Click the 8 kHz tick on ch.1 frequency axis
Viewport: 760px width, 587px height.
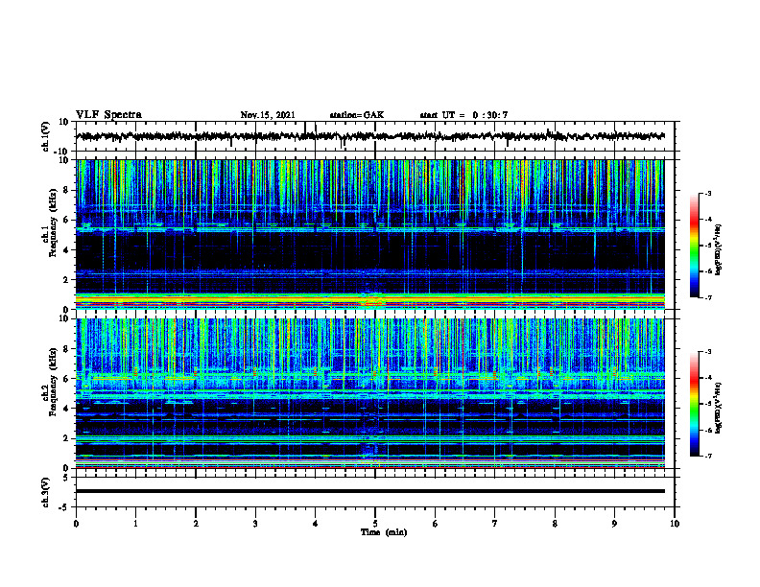tap(67, 190)
